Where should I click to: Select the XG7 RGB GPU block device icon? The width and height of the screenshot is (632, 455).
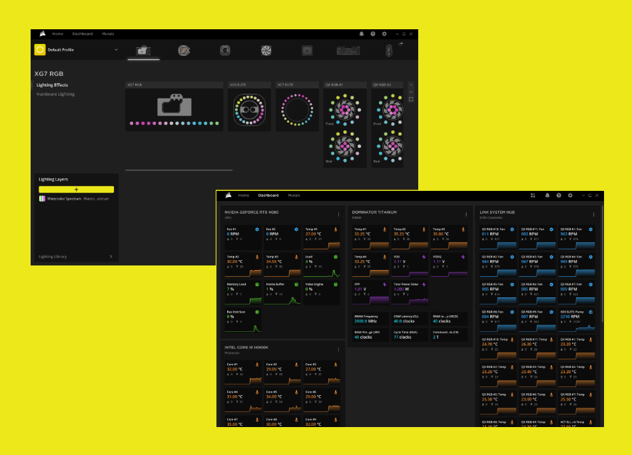click(x=143, y=51)
